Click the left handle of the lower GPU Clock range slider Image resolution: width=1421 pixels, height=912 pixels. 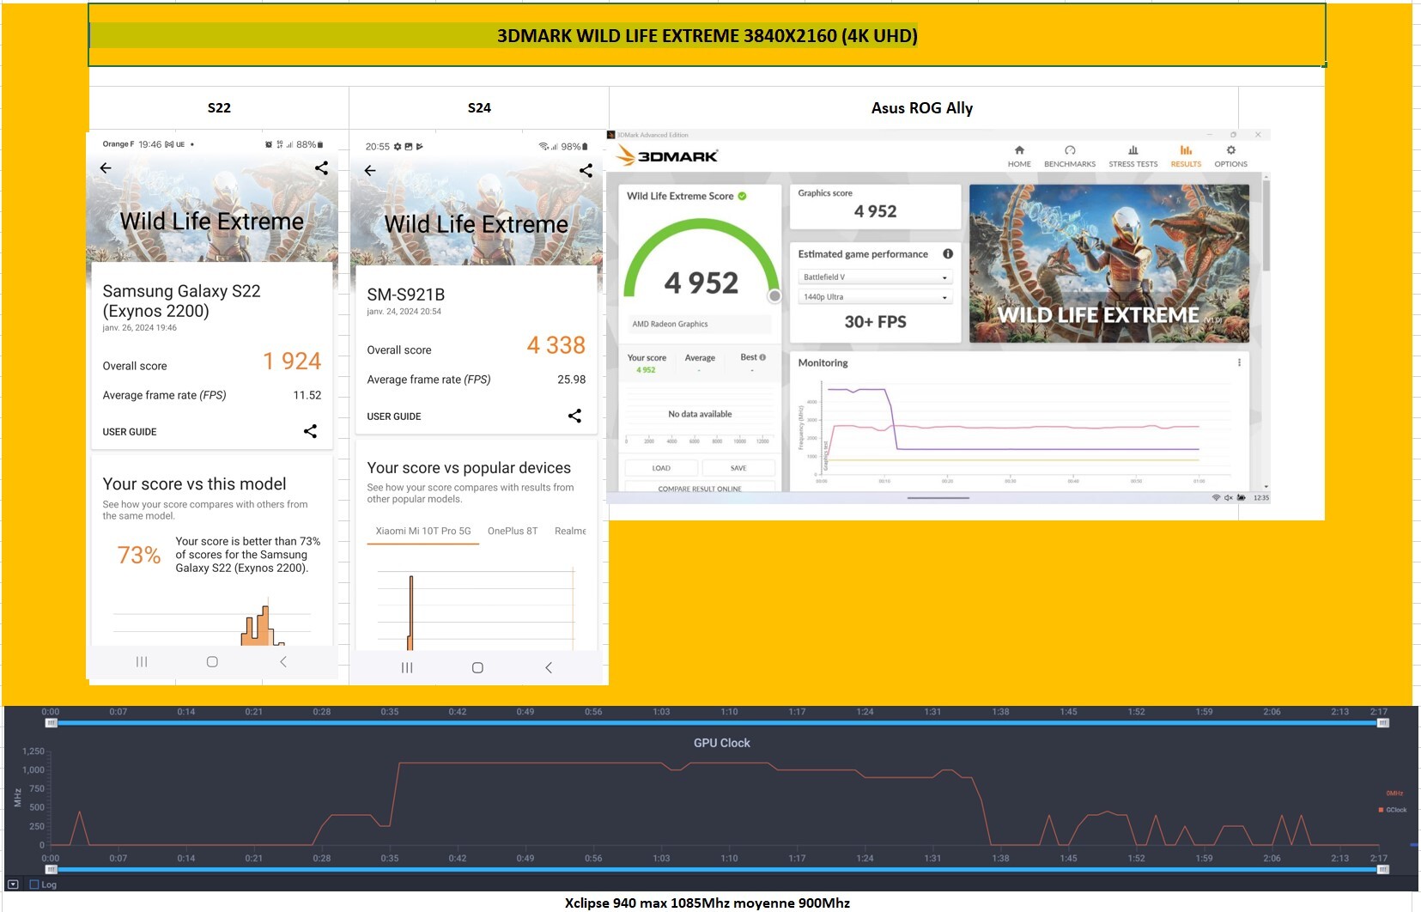pyautogui.click(x=51, y=870)
